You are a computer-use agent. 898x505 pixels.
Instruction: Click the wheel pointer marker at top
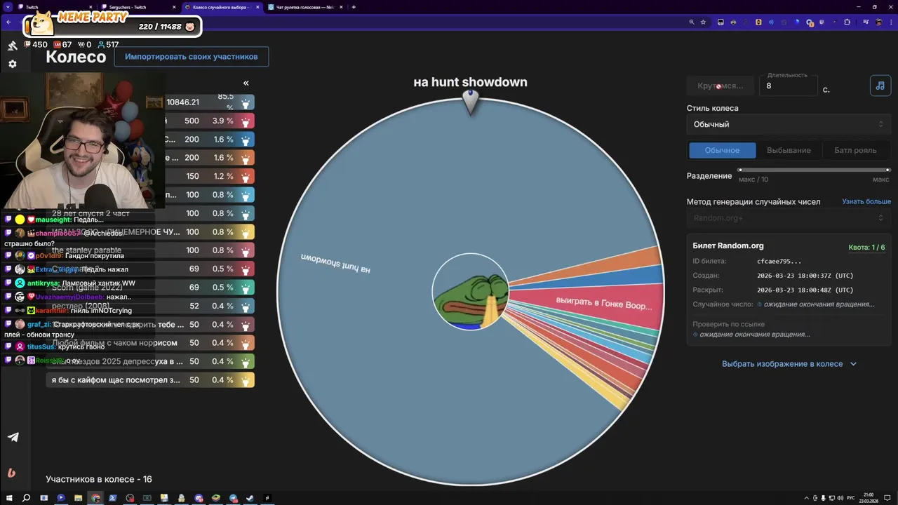470,102
